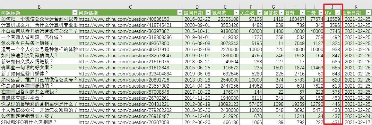
Task: Select the cell '新手如何运营自媒体？'
Action: pos(39,74)
